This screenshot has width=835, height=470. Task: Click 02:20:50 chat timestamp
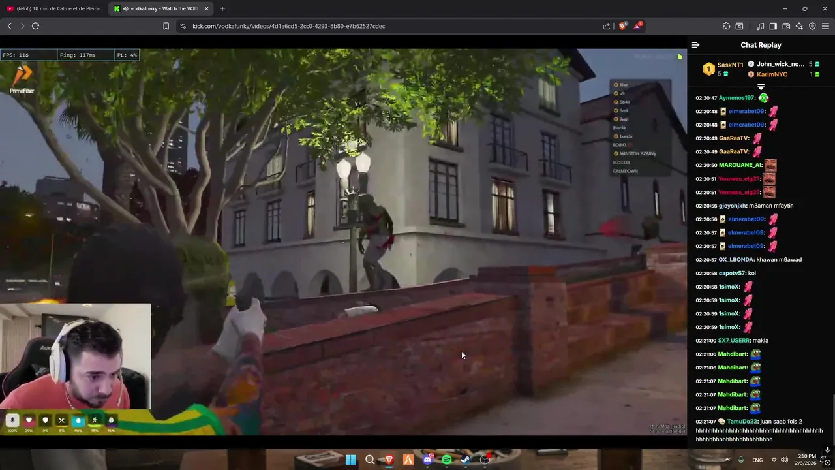[706, 165]
